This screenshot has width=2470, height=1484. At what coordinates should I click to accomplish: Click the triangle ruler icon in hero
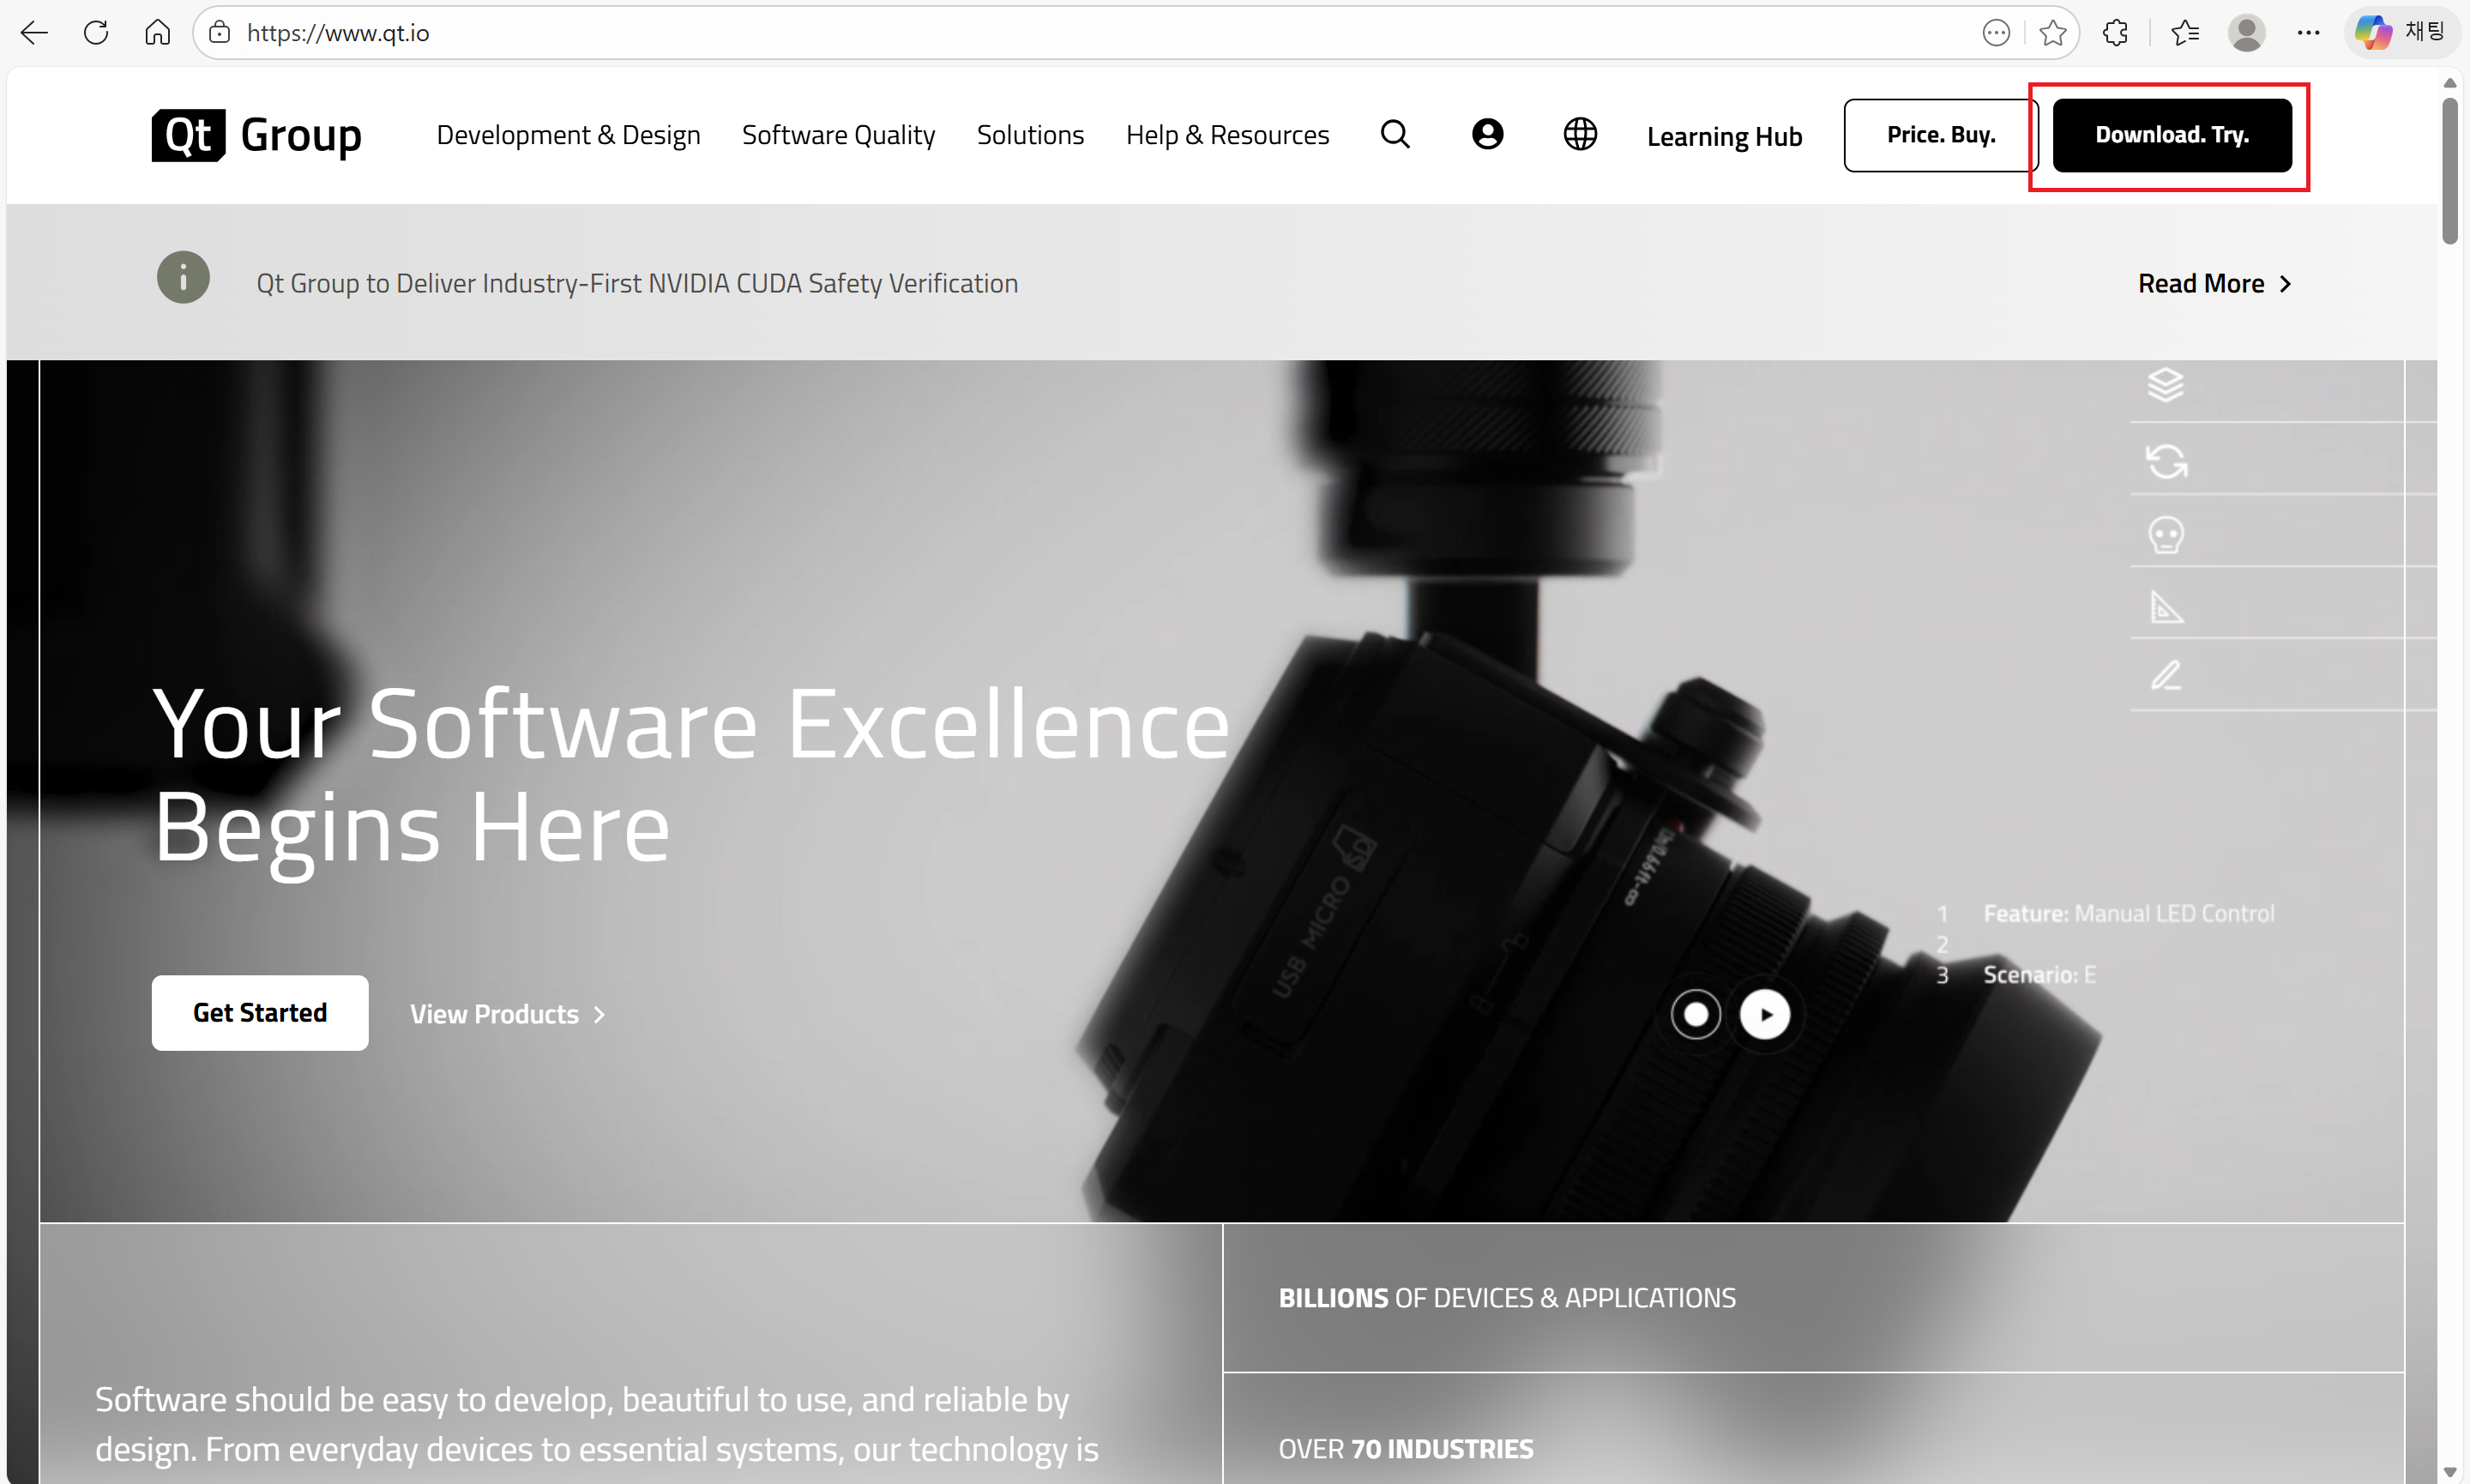coord(2166,606)
